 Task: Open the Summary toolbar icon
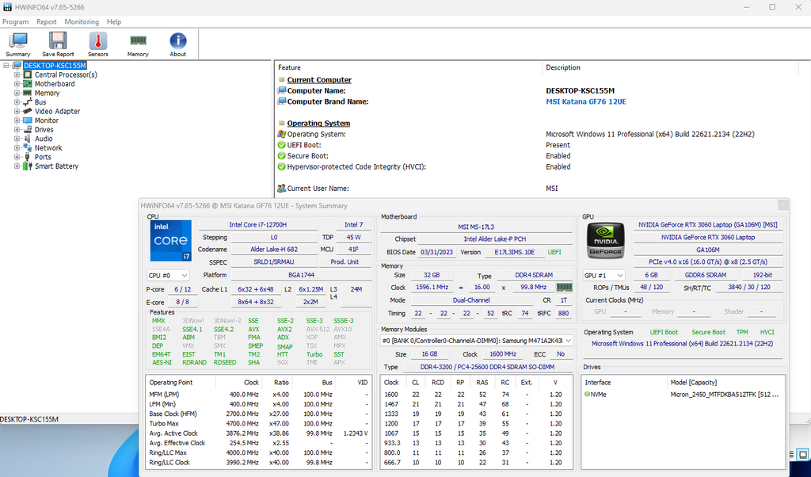tap(18, 44)
